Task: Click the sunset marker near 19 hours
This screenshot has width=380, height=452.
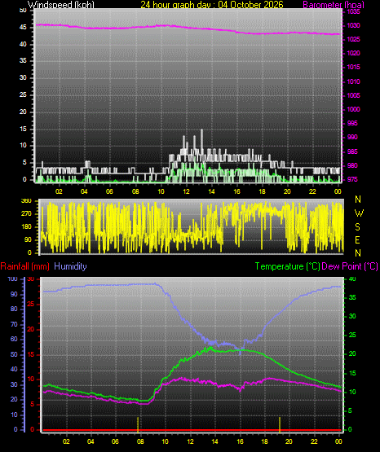Action: coord(280,424)
